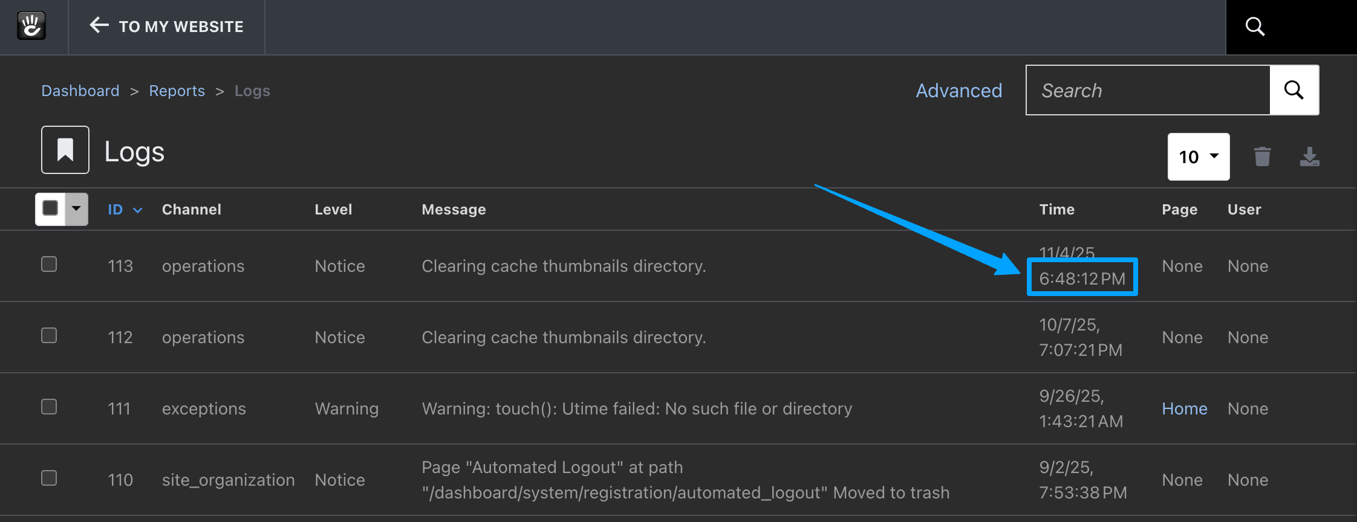Image resolution: width=1357 pixels, height=522 pixels.
Task: Submit the log search with magnifier button
Action: (x=1294, y=90)
